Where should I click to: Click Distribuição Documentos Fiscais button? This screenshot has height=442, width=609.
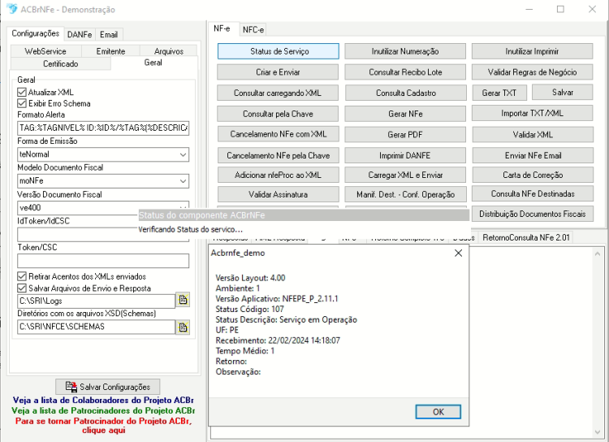click(x=533, y=214)
